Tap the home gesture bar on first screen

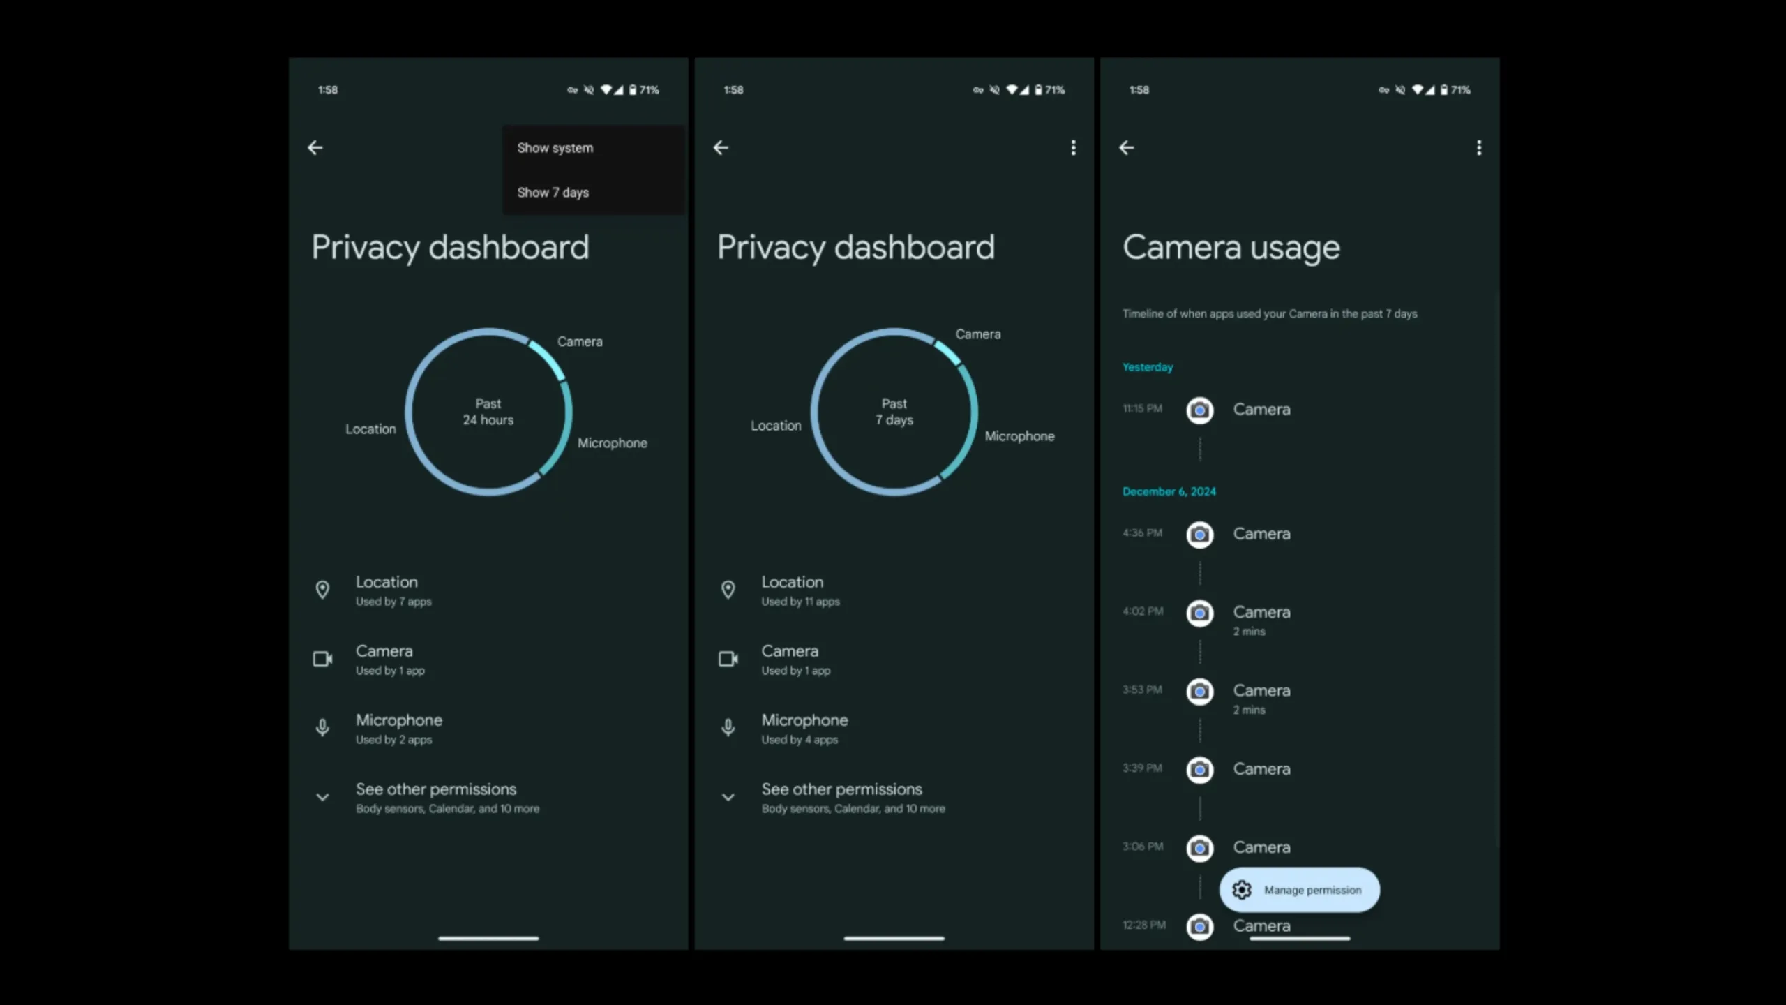coord(488,938)
